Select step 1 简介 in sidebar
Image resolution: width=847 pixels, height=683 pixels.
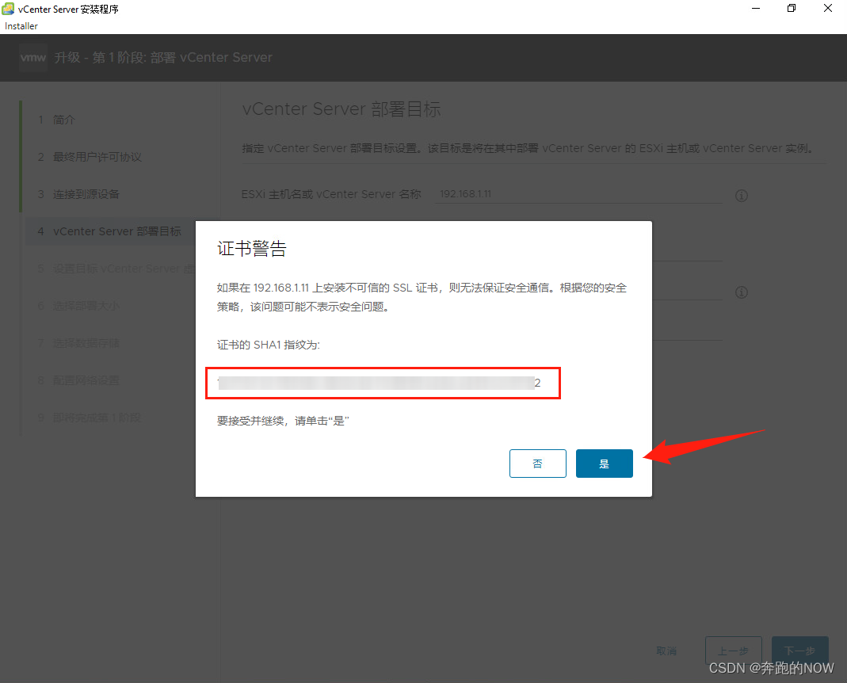pos(57,120)
